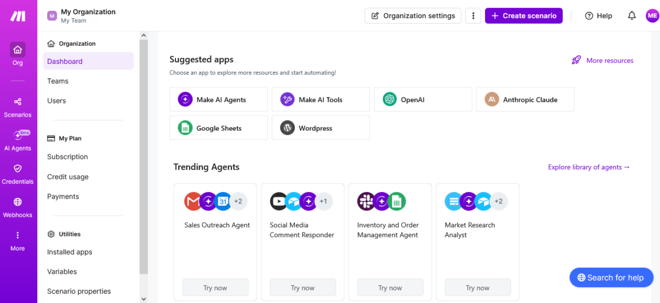Click the Make logo icon
The width and height of the screenshot is (660, 303).
click(x=18, y=16)
